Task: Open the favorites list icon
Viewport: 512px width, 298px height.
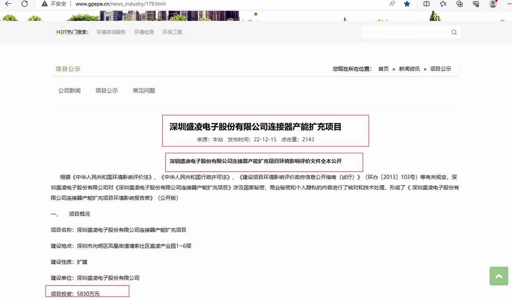Action: (x=443, y=4)
